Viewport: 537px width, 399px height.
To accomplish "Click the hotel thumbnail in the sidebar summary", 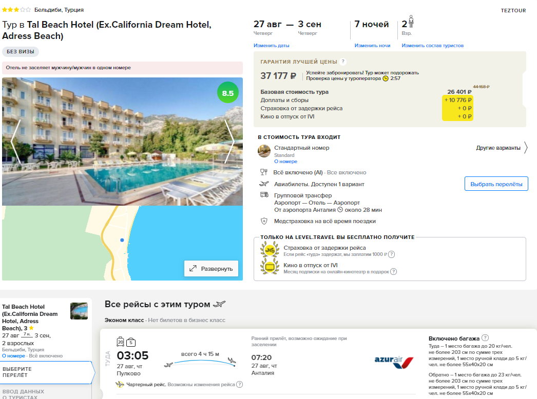I will (x=79, y=311).
